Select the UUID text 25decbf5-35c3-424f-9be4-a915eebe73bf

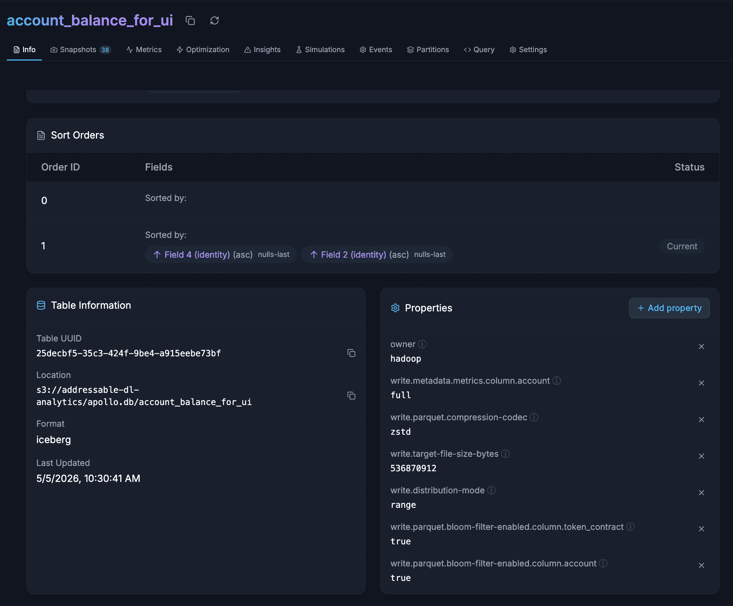pos(129,353)
